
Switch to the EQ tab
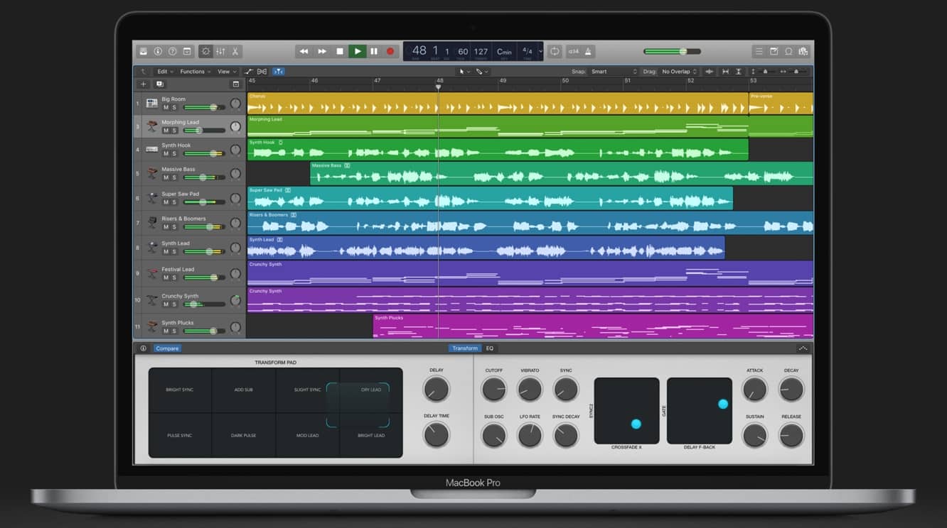489,348
